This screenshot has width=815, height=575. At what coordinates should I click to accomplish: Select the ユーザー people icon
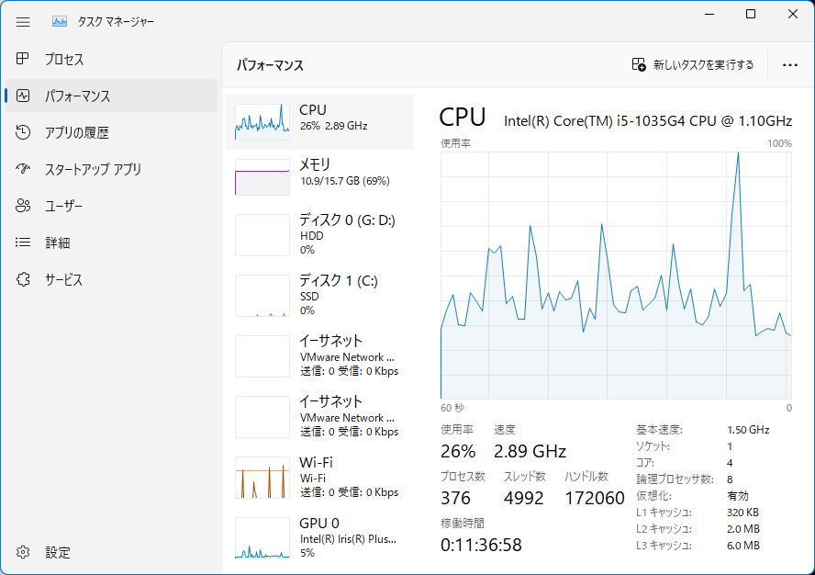pyautogui.click(x=21, y=206)
